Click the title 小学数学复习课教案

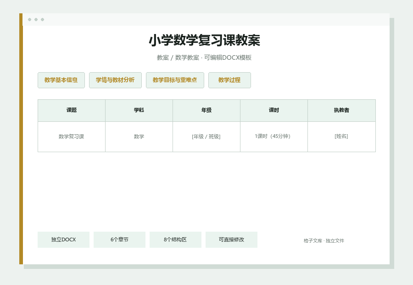[x=204, y=40]
